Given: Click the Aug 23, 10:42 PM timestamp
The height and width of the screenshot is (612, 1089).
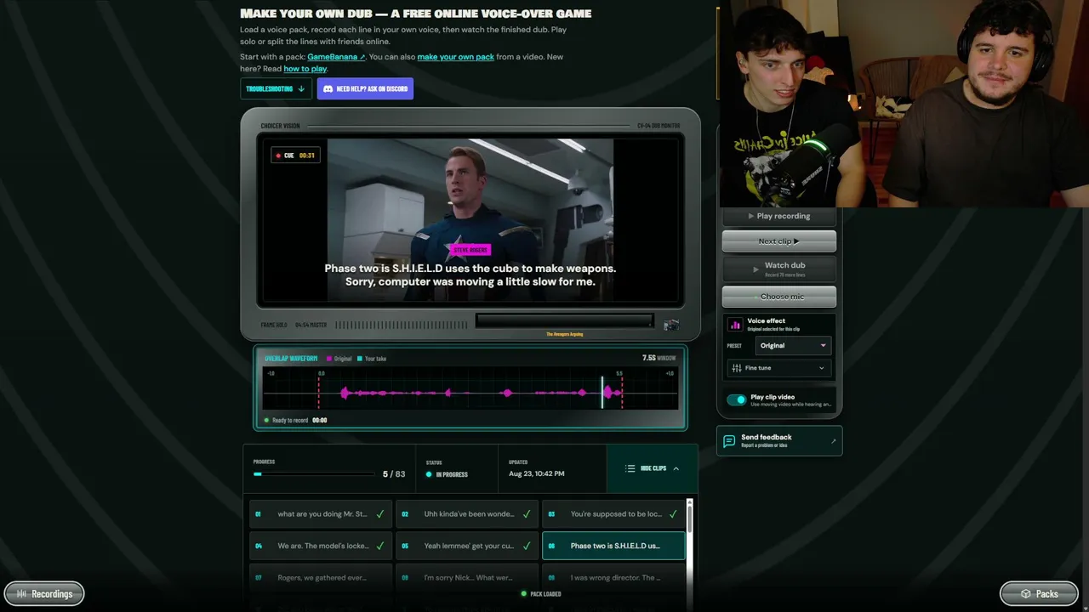Looking at the screenshot, I should click(536, 473).
